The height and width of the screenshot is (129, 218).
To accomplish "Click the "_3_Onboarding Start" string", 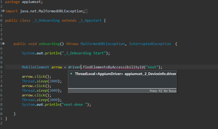I will click(x=84, y=53).
